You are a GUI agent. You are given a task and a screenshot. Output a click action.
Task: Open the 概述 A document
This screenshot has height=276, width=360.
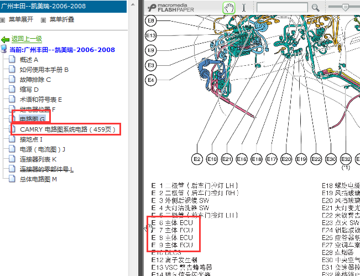coord(29,60)
